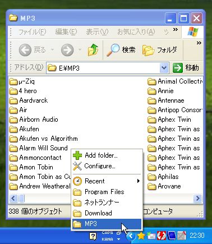
Task: Click the yellow star tray icon
Action: coord(141,236)
